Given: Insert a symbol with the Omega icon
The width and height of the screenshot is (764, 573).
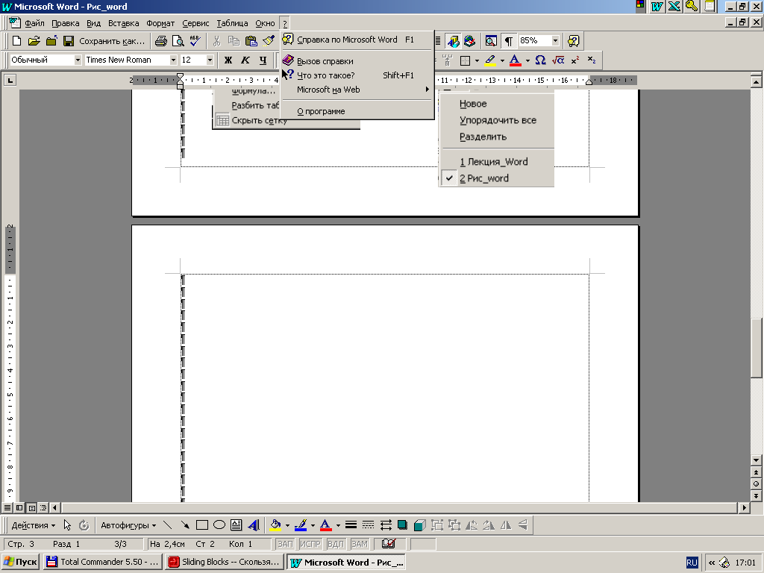Looking at the screenshot, I should (540, 60).
